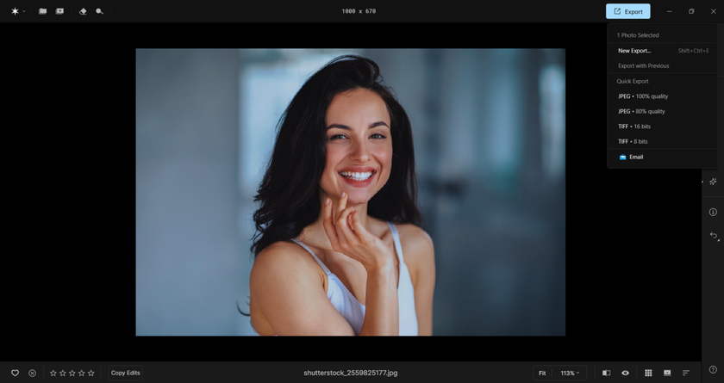Viewport: 724px width, 383px height.
Task: Click the 1000 x 670 dimensions label
Action: pos(359,11)
